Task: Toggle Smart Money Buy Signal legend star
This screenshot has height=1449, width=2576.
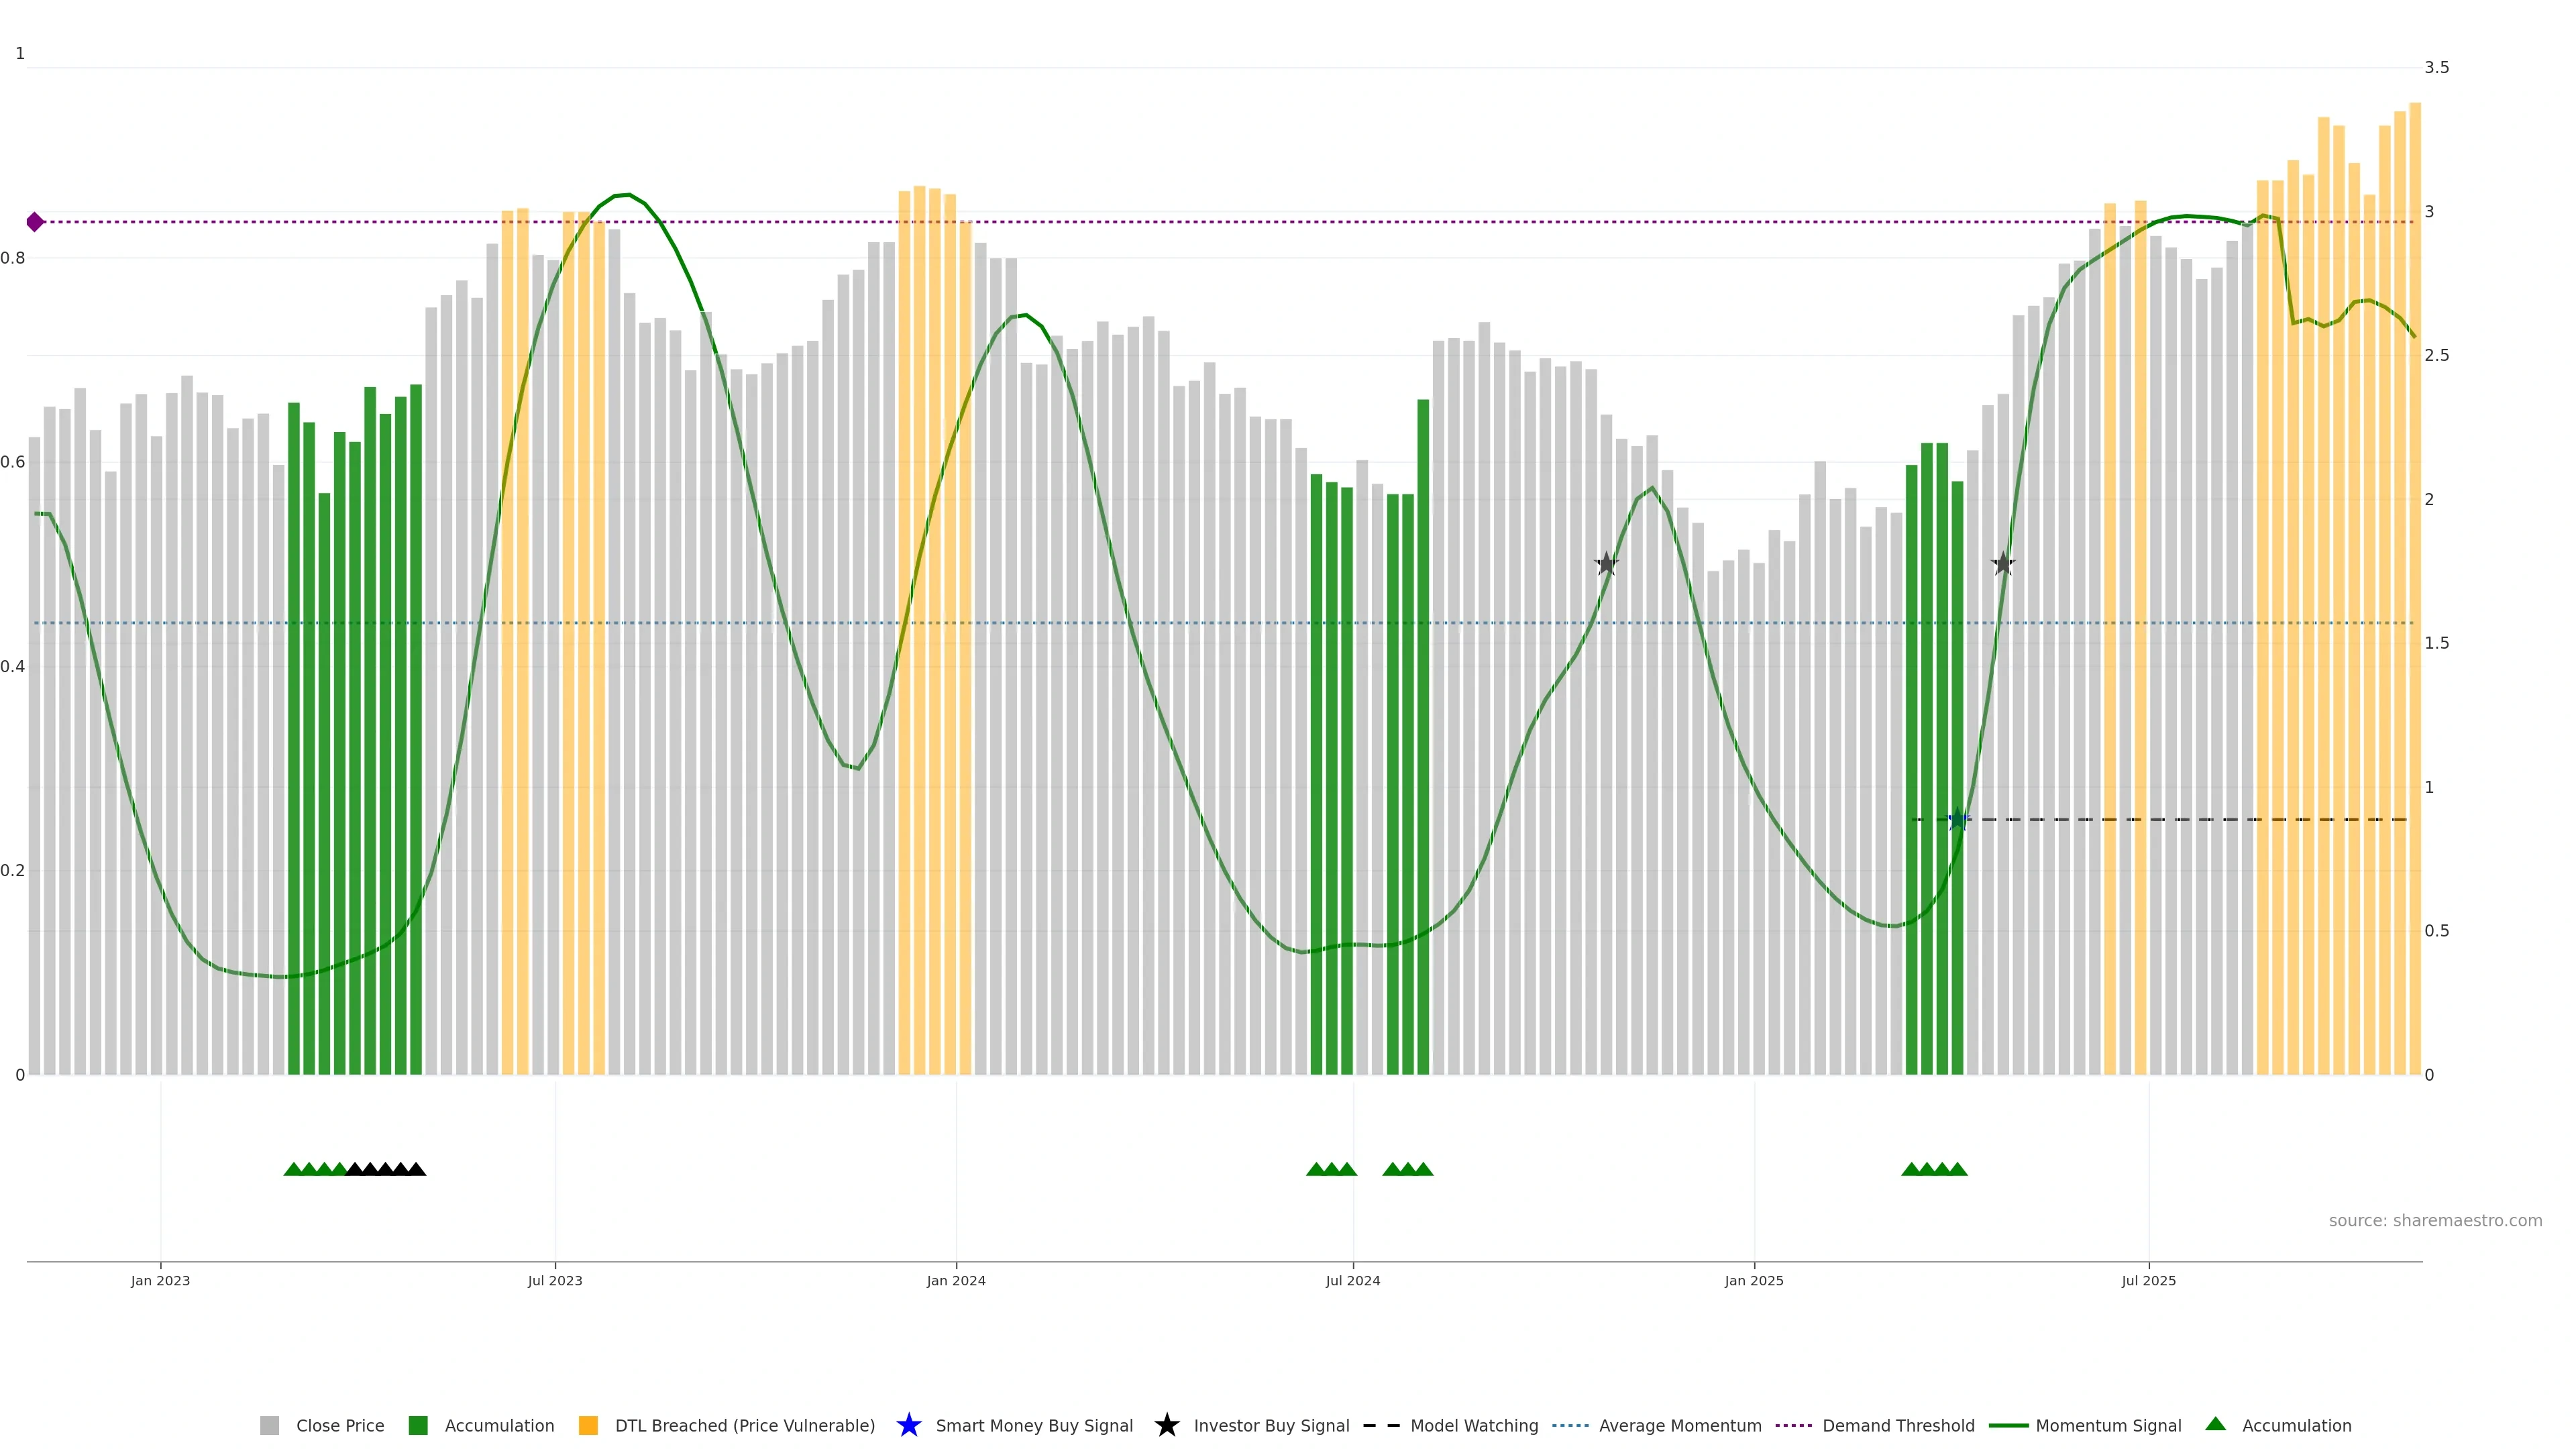Action: [x=908, y=1426]
